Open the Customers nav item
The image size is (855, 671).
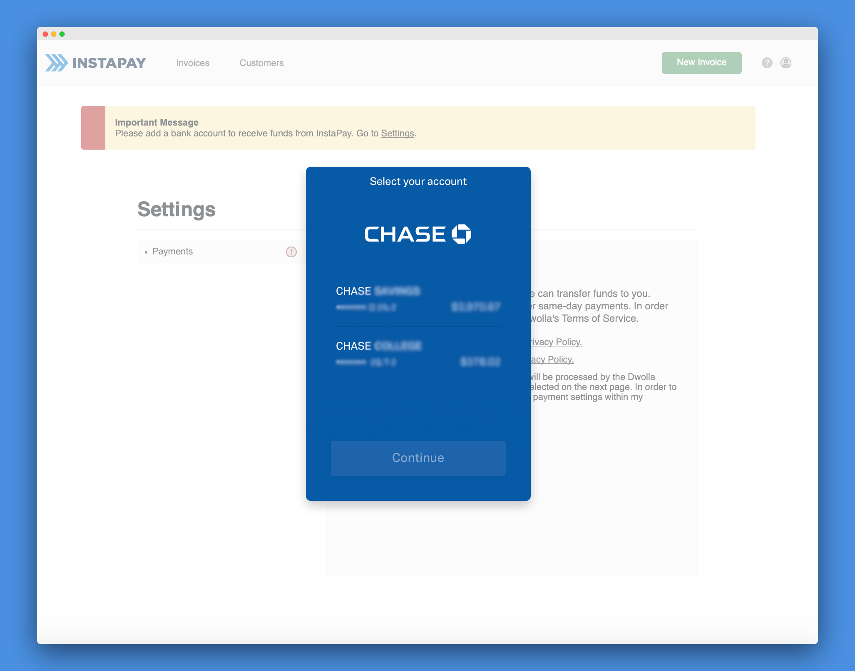pyautogui.click(x=261, y=63)
